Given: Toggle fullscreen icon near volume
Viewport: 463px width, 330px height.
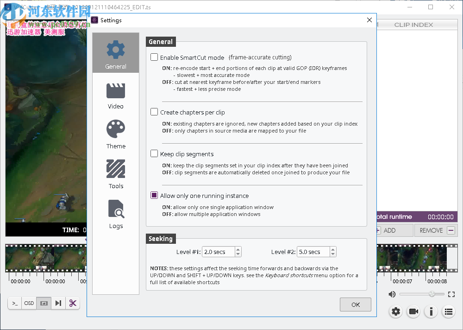Looking at the screenshot, I should [451, 294].
